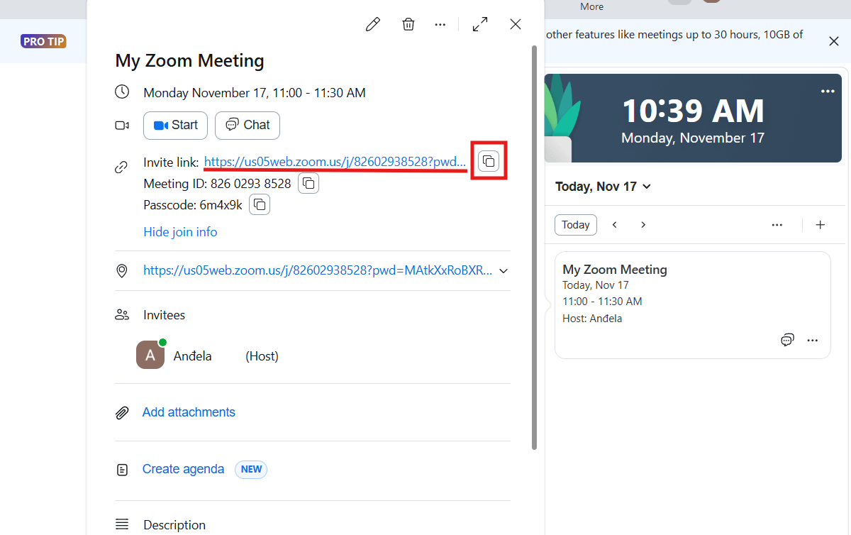Dismiss the Pro Tip banner

click(834, 41)
